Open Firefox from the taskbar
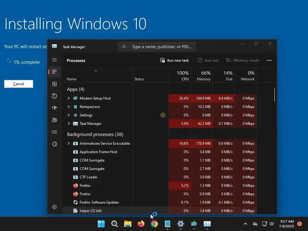 point(141,224)
